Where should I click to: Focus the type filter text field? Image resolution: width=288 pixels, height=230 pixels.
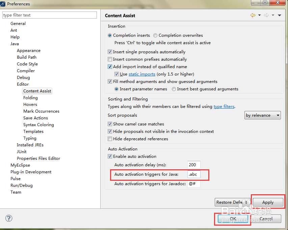tap(50, 15)
